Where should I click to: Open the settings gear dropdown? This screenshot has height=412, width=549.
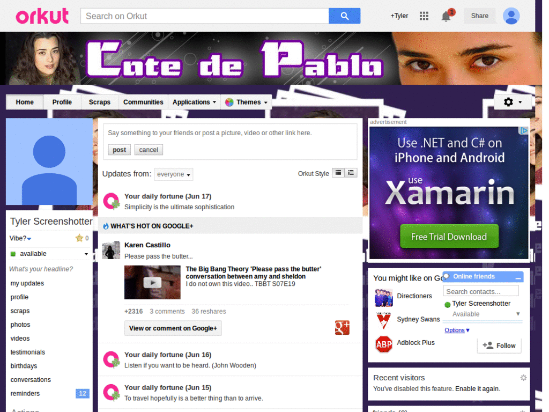[x=513, y=102]
